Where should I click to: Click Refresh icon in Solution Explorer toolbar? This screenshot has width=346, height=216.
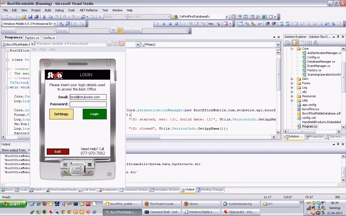pyautogui.click(x=302, y=43)
